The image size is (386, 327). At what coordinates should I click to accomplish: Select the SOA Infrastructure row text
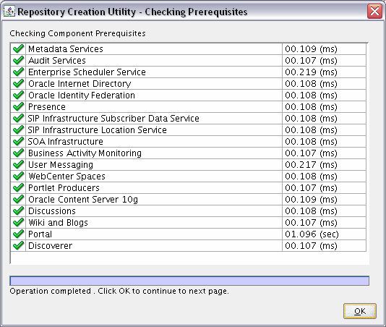(x=65, y=142)
